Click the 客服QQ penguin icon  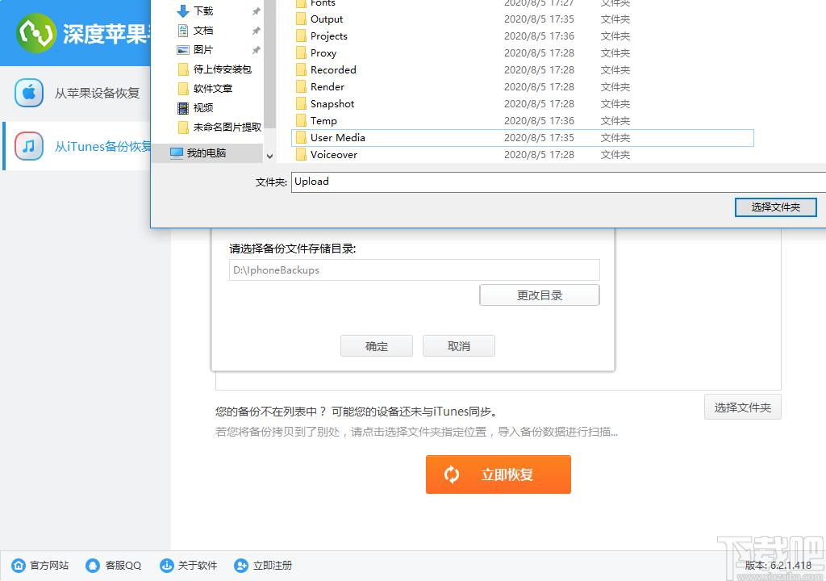(x=93, y=565)
